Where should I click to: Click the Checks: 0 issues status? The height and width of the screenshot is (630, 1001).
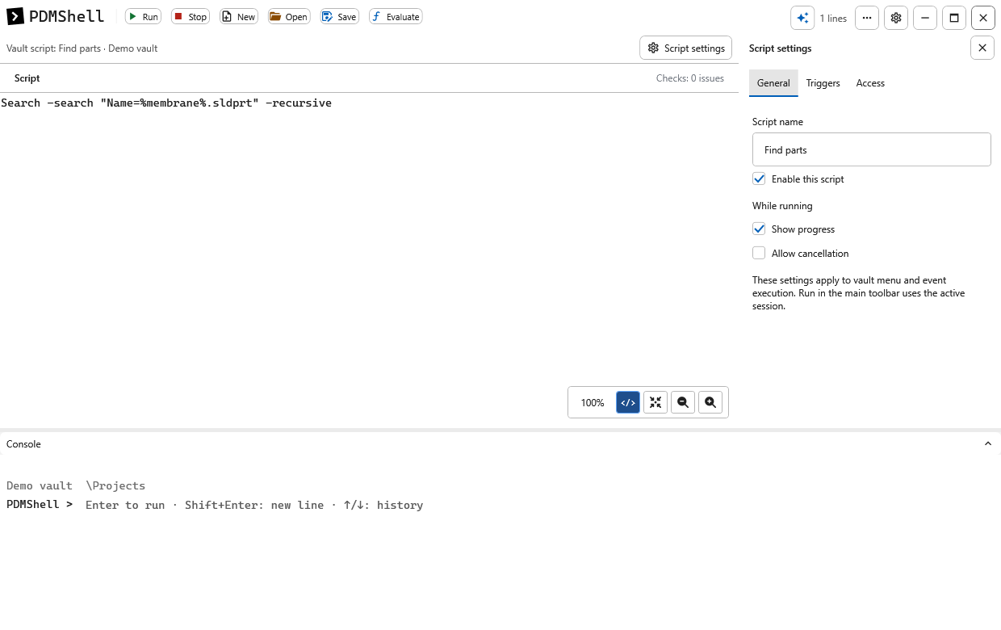coord(690,78)
